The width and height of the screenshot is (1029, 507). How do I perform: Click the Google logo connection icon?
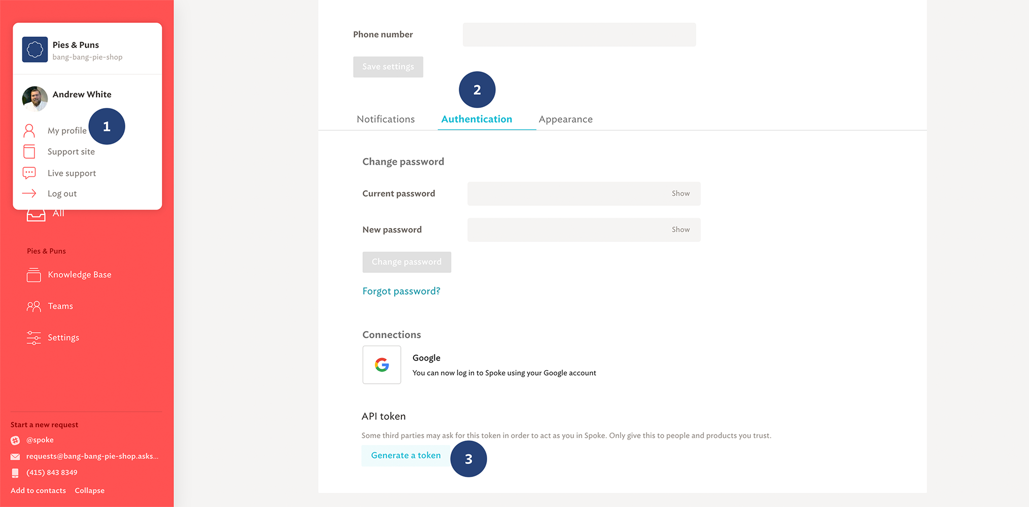click(382, 365)
